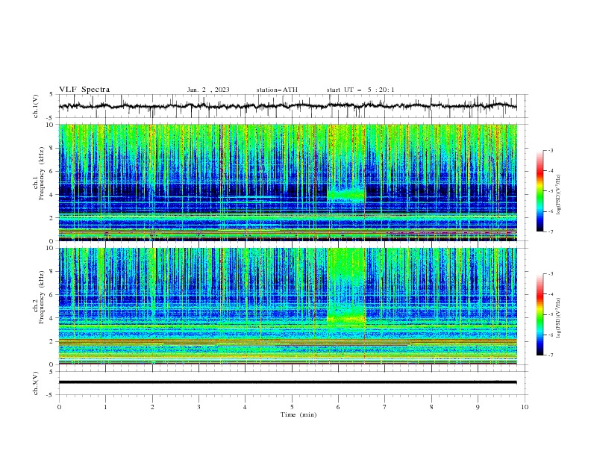Click the 'Time (min)' axis title
591x457 pixels.
click(298, 414)
